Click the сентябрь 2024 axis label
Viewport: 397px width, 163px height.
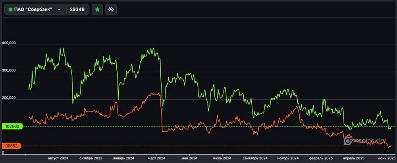(x=255, y=158)
